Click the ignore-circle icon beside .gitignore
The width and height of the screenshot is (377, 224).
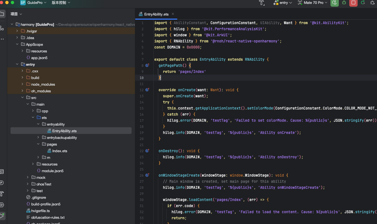[x=28, y=197]
